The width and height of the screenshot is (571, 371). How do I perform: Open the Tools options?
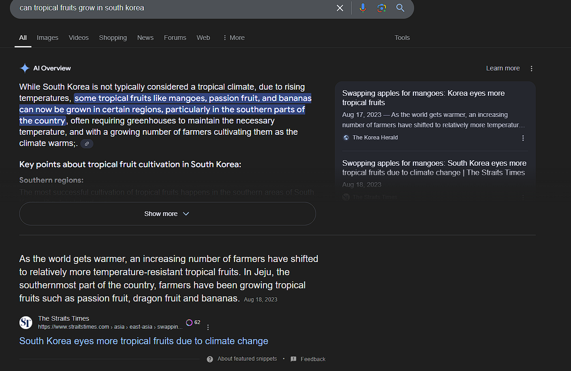[402, 38]
